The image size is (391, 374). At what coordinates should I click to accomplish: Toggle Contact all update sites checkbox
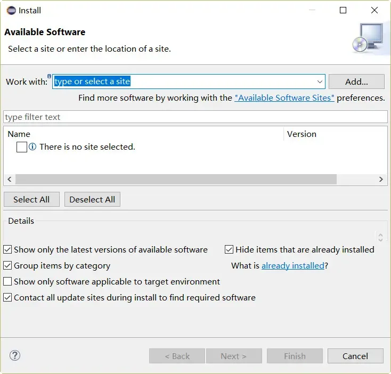(7, 297)
